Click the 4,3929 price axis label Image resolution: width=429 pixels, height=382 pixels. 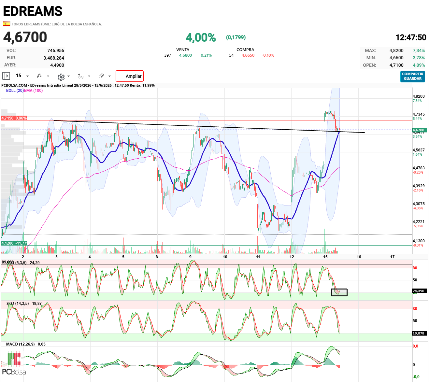click(x=419, y=186)
